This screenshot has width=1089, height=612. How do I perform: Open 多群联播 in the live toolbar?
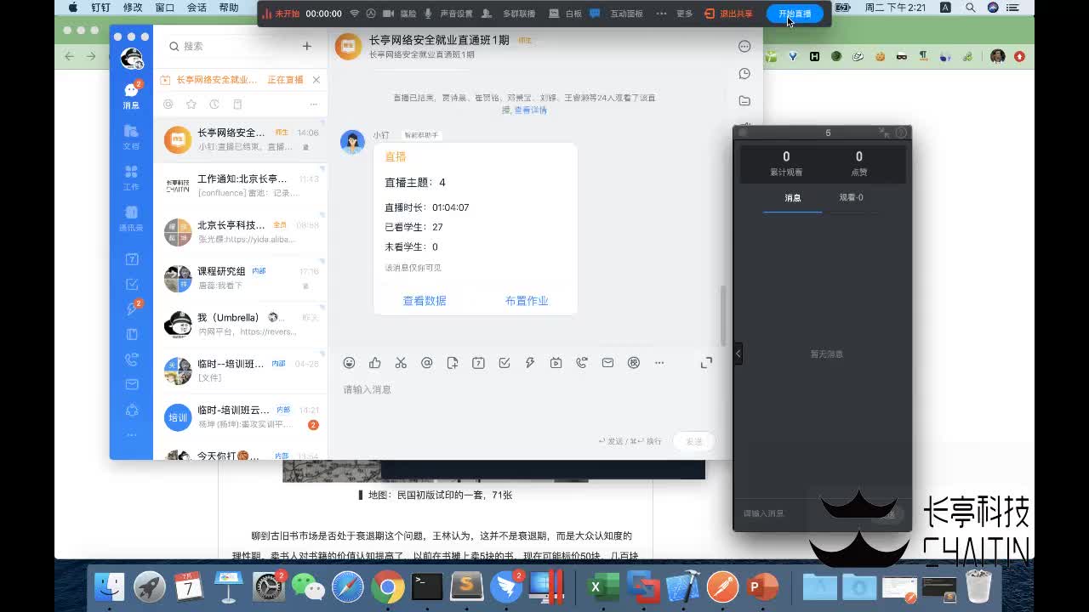tap(510, 14)
